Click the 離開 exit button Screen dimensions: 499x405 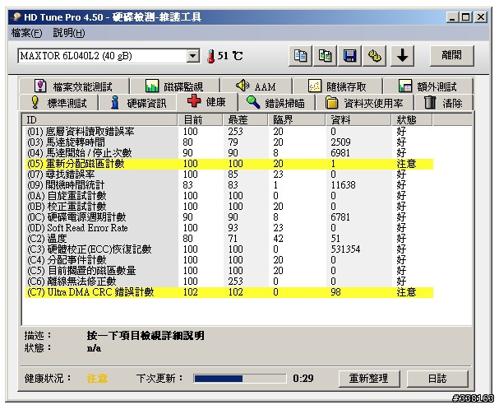(451, 56)
